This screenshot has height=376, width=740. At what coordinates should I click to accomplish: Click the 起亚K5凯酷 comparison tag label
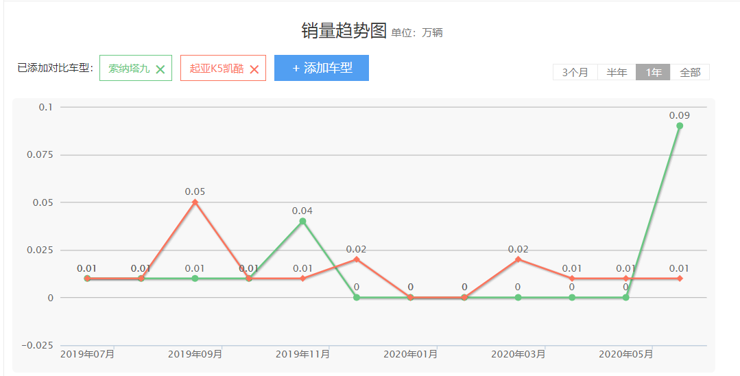(217, 69)
